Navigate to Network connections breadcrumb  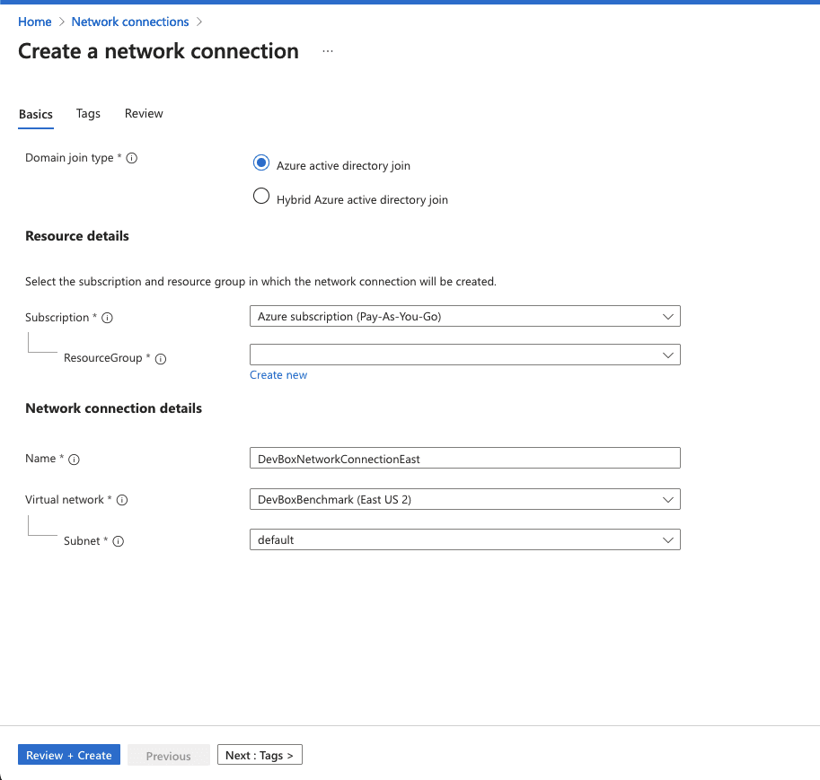(x=130, y=22)
